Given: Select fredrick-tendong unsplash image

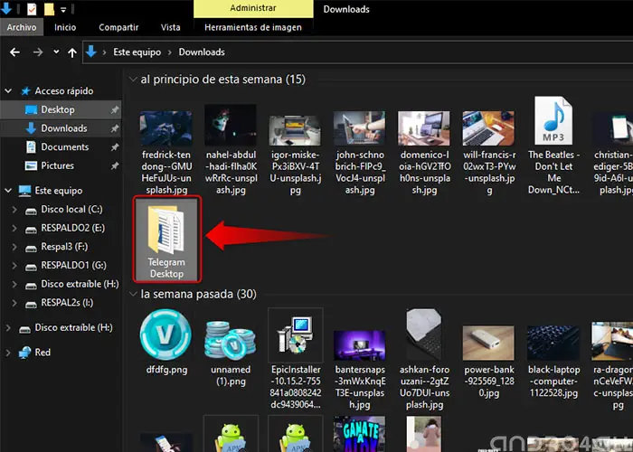Looking at the screenshot, I should click(166, 153).
